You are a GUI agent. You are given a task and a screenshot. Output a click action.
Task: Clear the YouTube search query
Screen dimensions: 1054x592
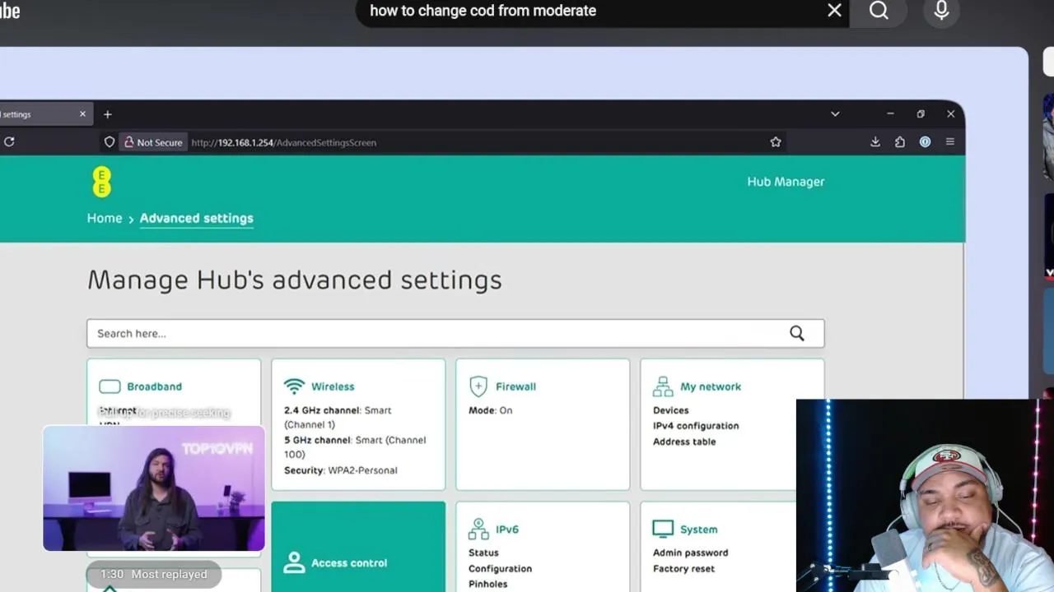[834, 11]
